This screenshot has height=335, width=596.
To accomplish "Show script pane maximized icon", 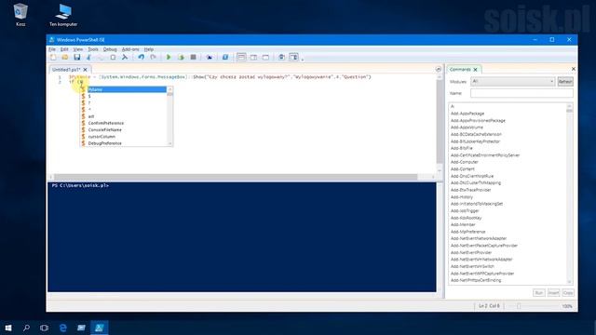I will (265, 58).
